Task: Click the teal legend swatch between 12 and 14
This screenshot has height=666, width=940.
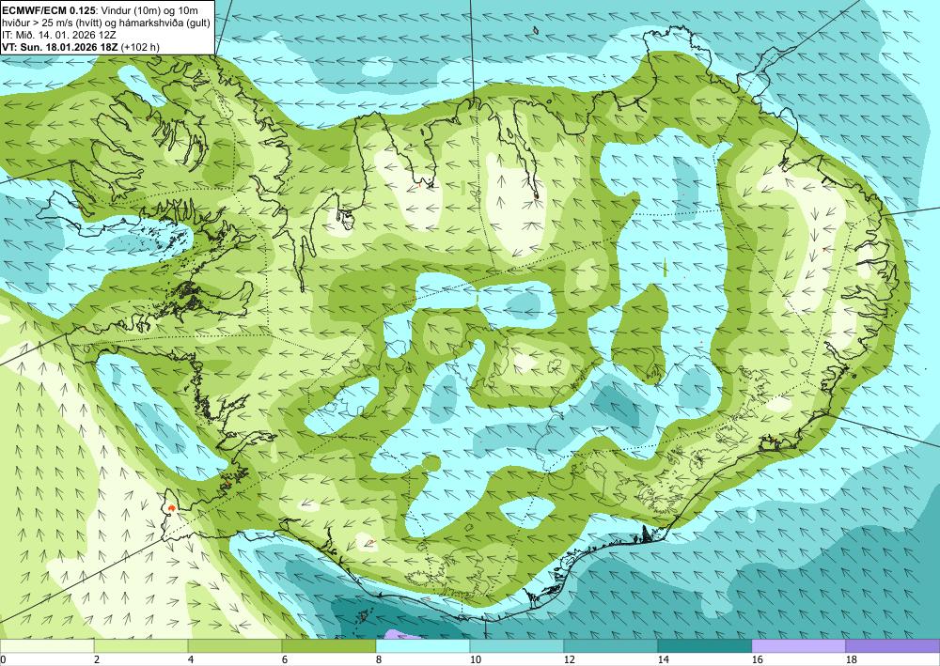Action: click(x=611, y=646)
